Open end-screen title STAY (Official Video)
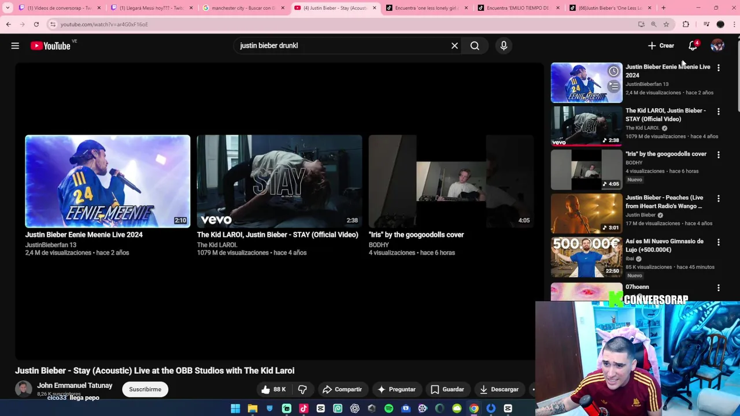 277,235
